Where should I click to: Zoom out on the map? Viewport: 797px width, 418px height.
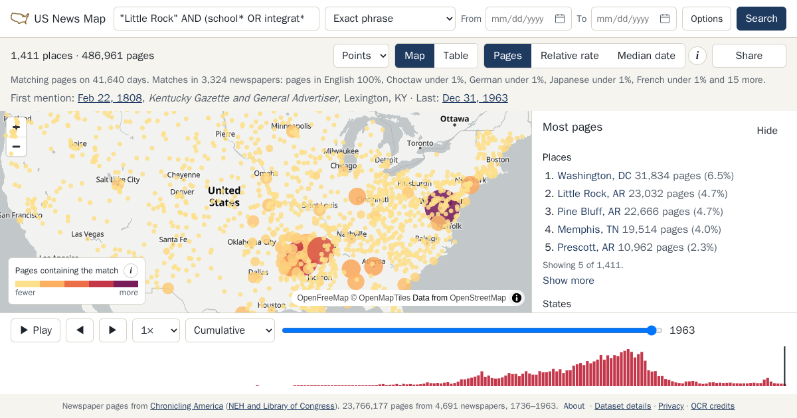[x=17, y=147]
